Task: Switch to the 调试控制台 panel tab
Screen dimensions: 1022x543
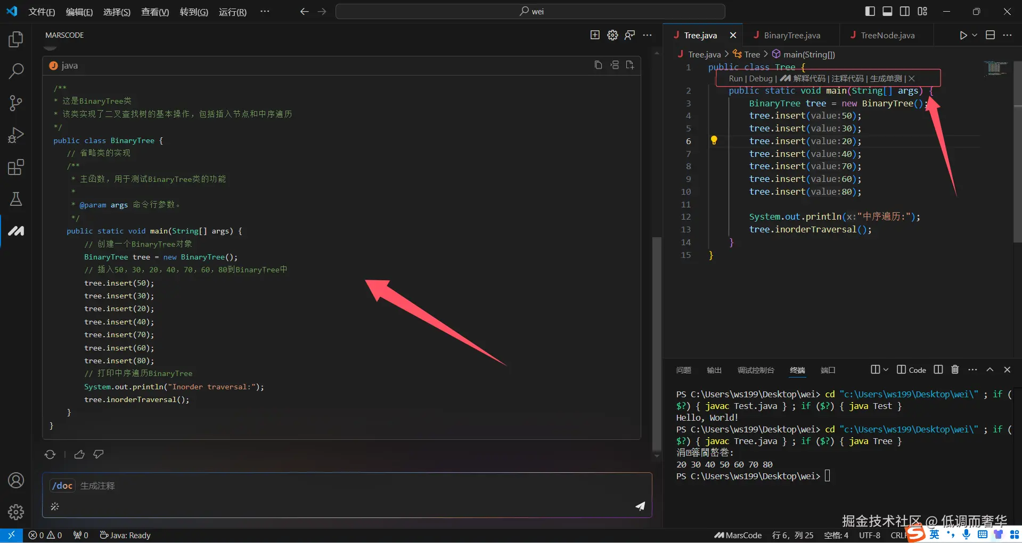Action: 756,370
